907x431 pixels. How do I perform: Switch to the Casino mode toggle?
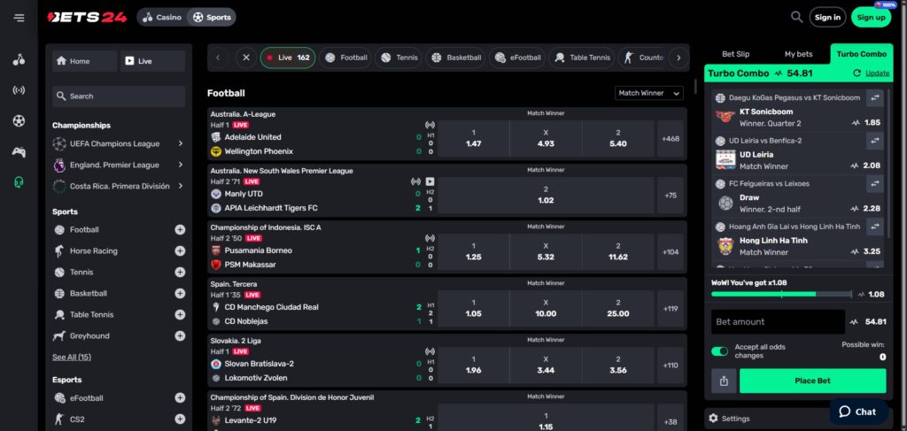[x=162, y=17]
